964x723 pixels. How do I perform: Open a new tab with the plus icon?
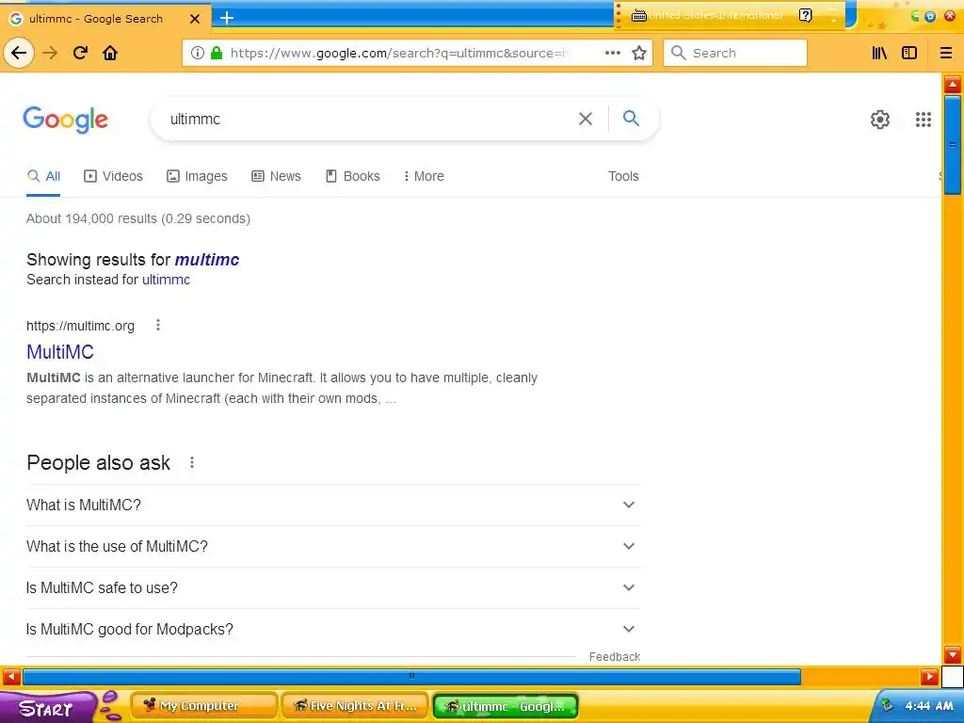point(227,18)
